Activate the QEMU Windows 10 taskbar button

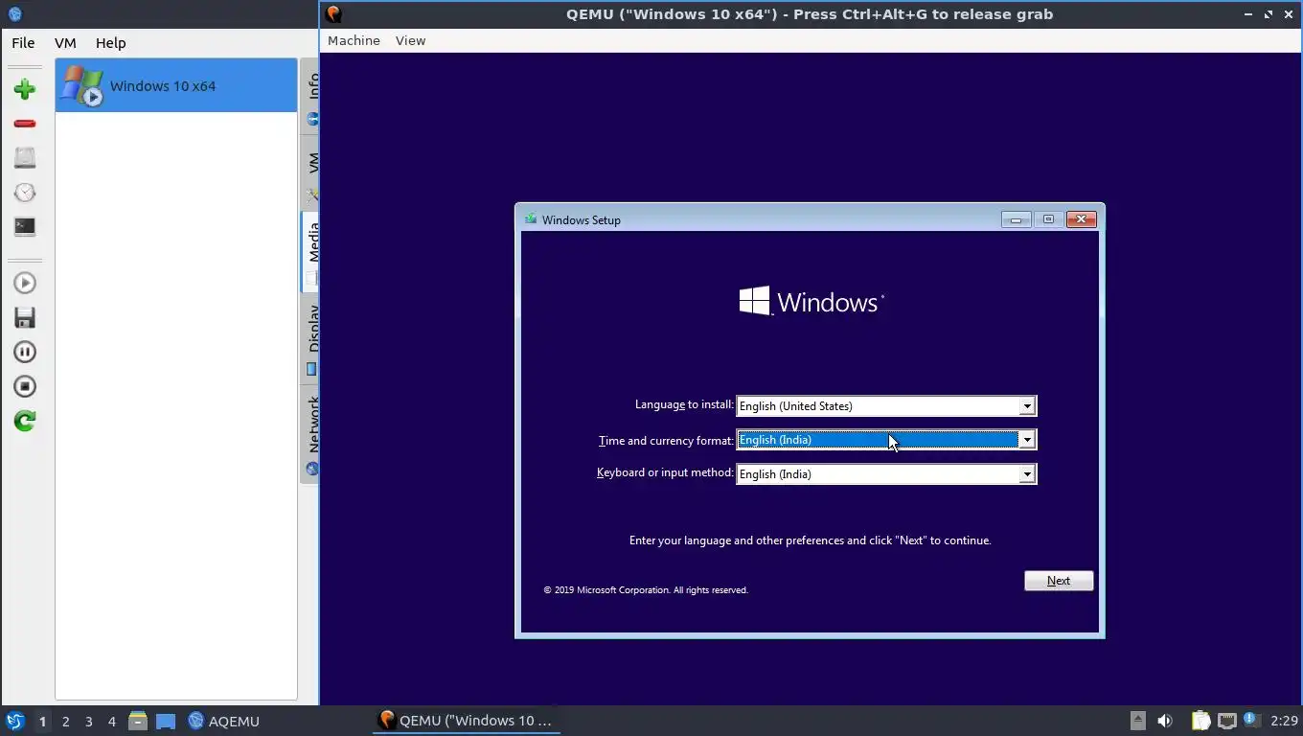pyautogui.click(x=467, y=721)
